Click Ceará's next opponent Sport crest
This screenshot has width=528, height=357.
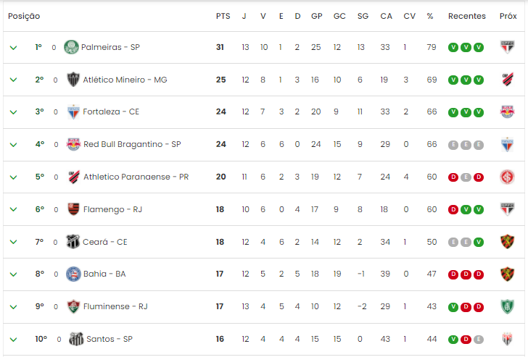click(507, 242)
